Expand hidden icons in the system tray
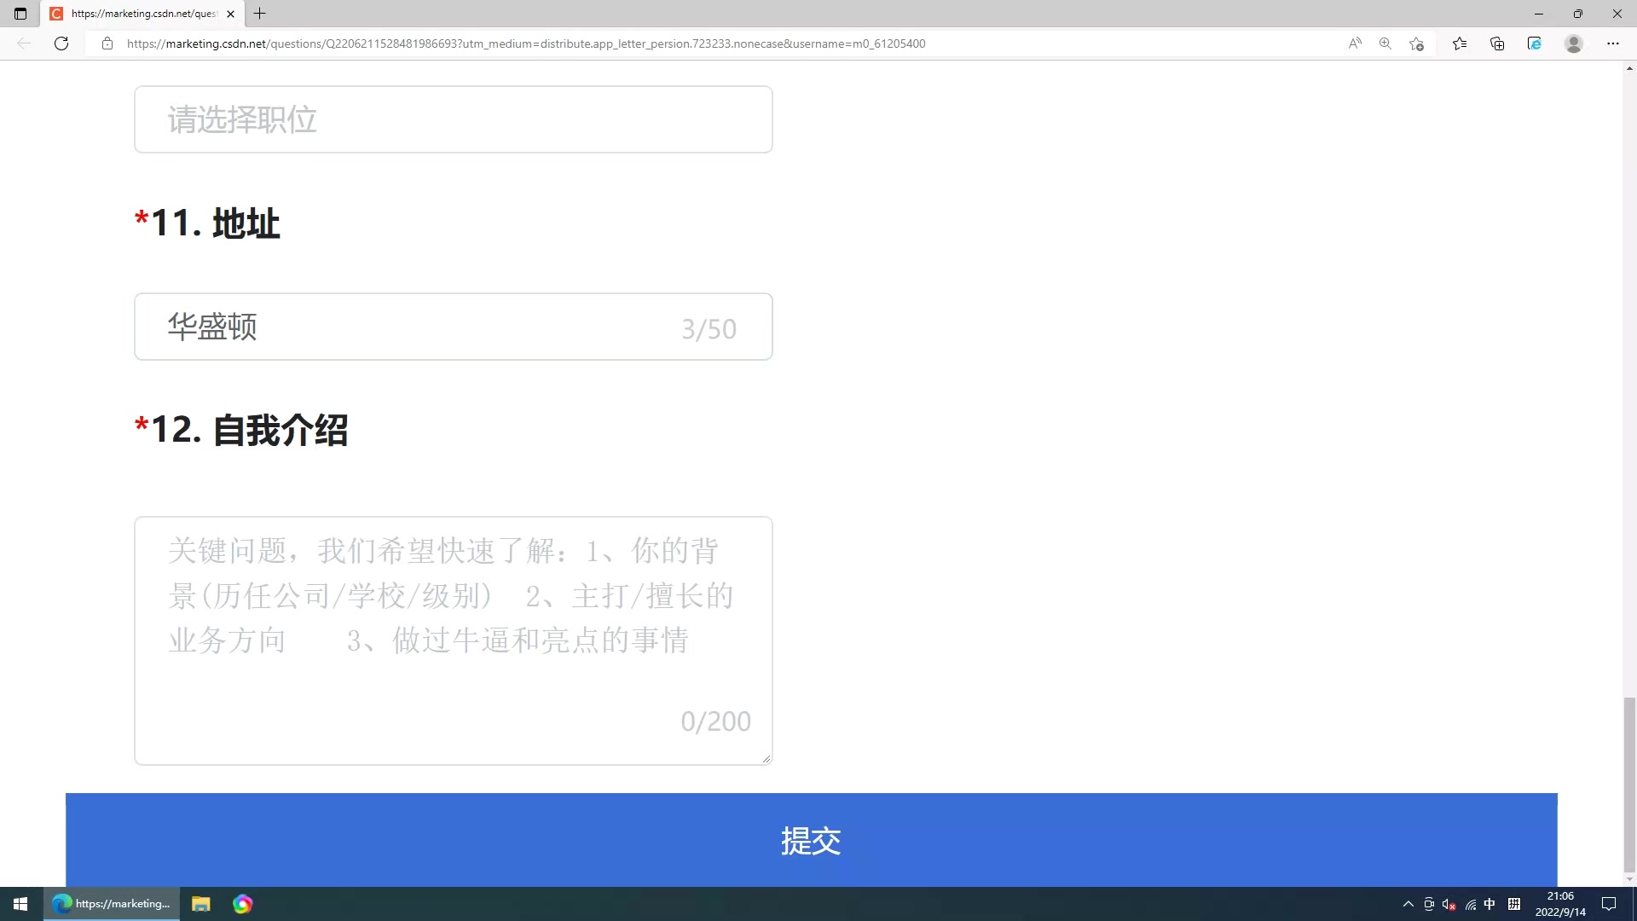Screen dimensions: 1637x921 [x=1408, y=904]
